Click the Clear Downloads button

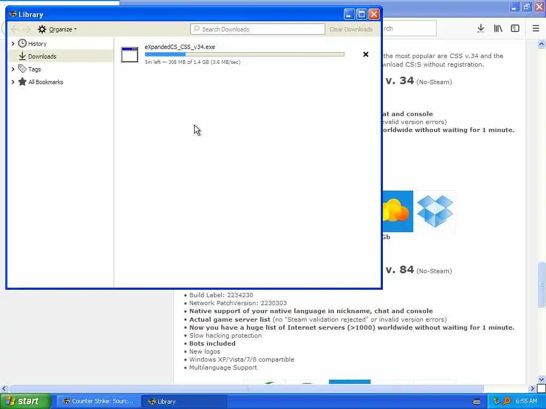(351, 29)
